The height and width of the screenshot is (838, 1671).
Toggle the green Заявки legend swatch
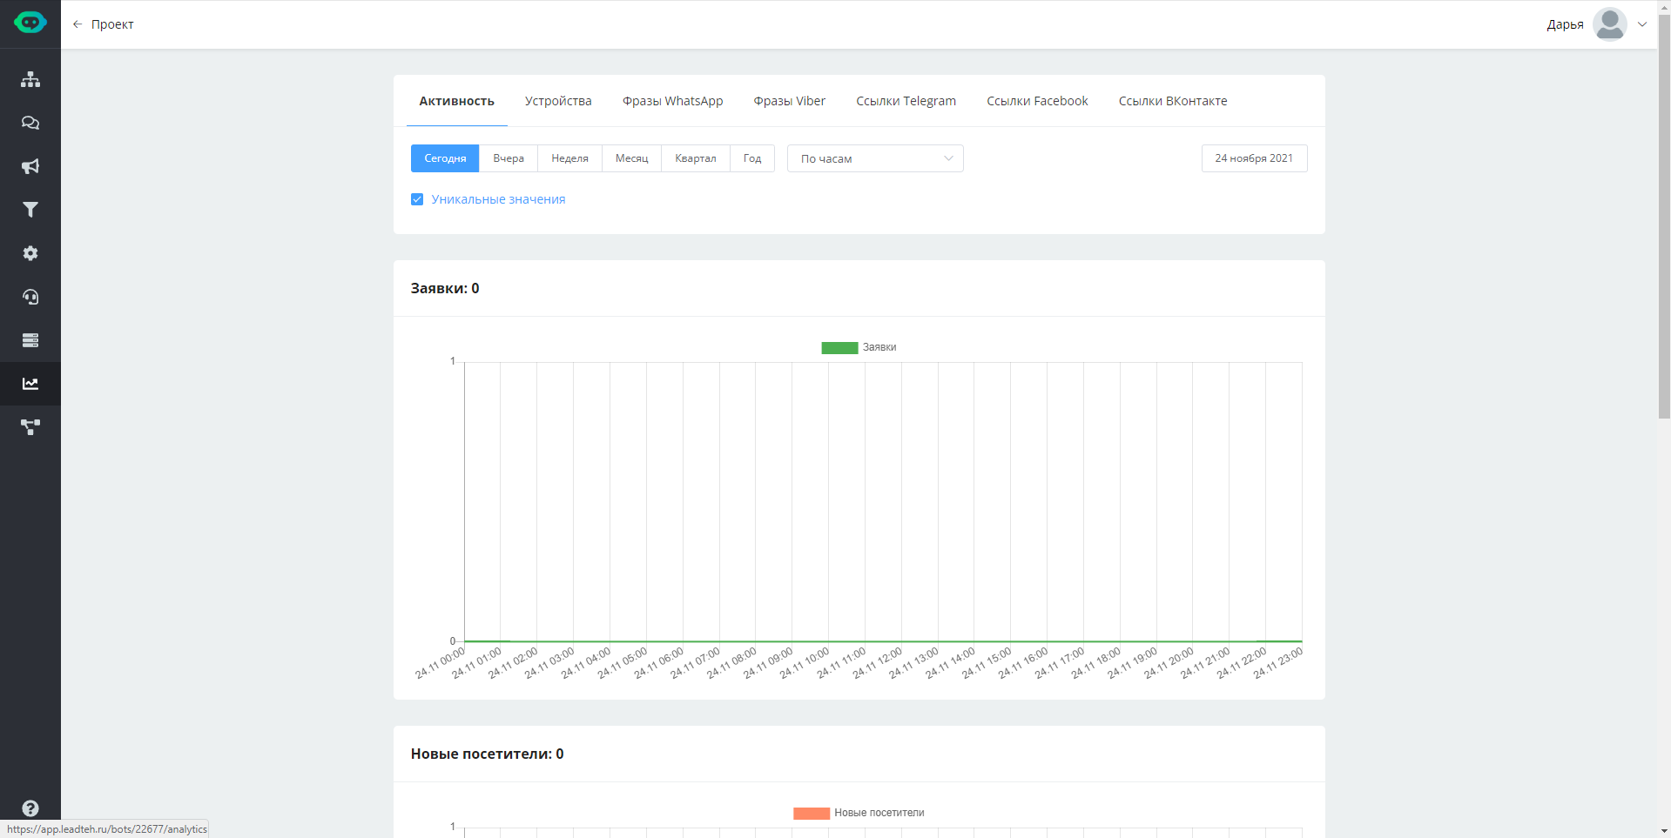pyautogui.click(x=839, y=348)
